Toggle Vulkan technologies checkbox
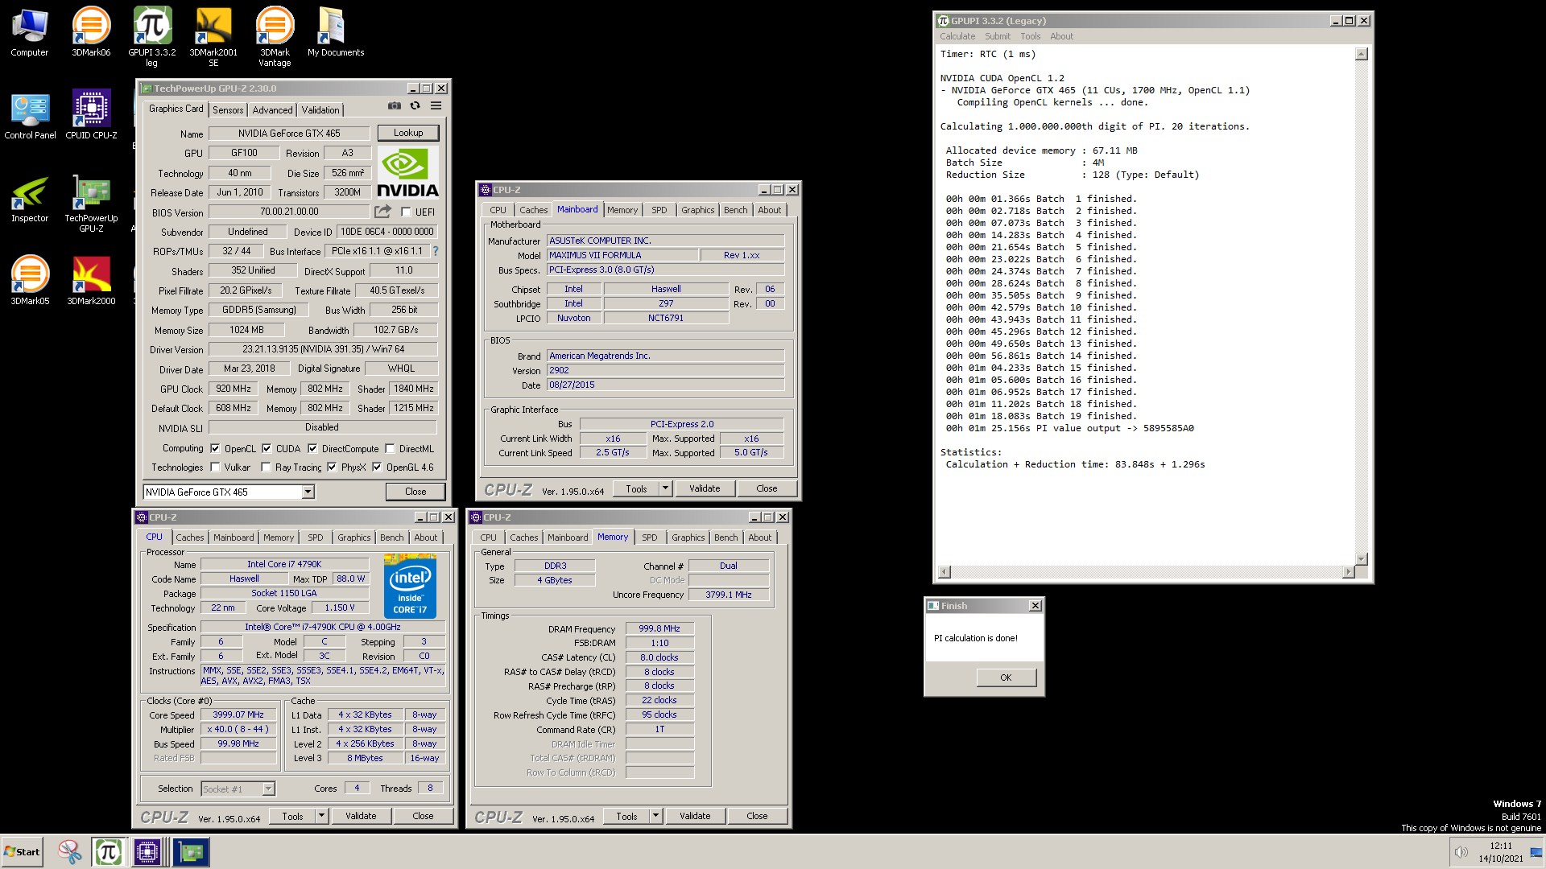 tap(215, 467)
